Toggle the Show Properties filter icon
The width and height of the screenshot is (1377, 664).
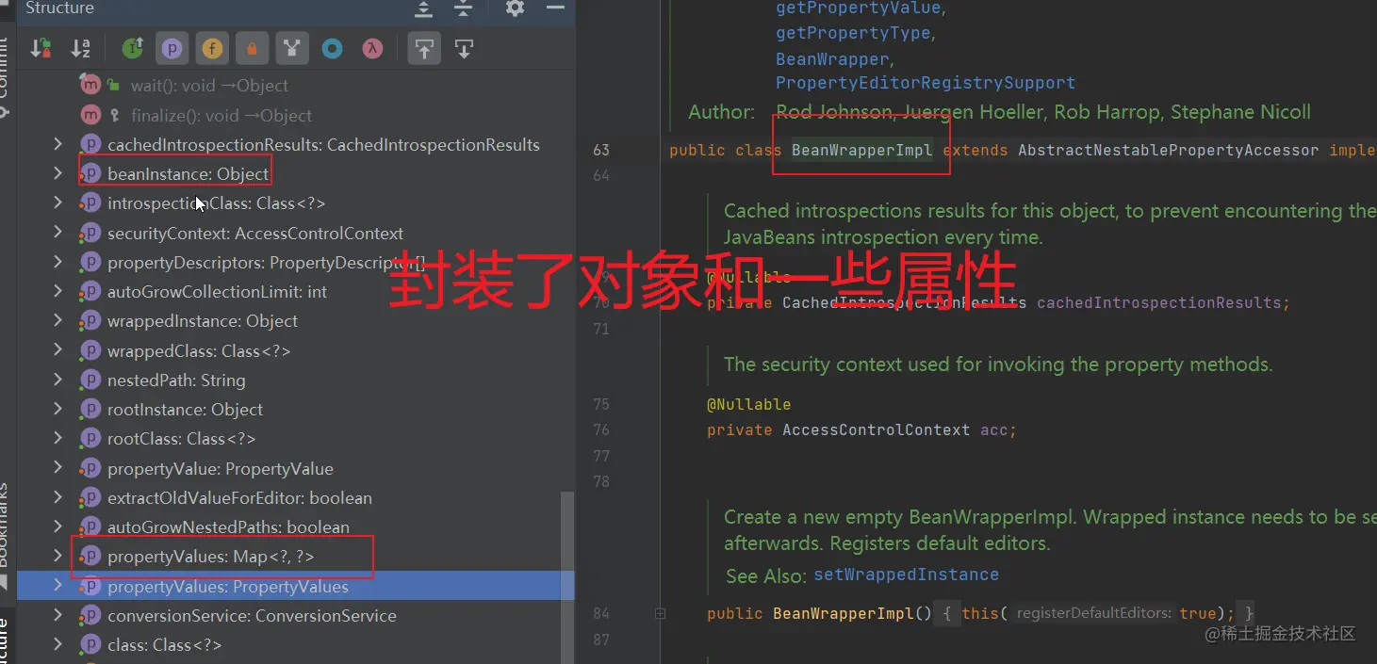172,47
